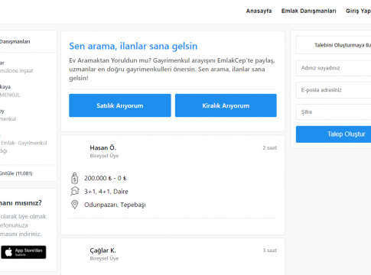Go to Emlak Danışmanları in top navigation
Image resolution: width=371 pixels, height=275 pixels.
tap(308, 11)
